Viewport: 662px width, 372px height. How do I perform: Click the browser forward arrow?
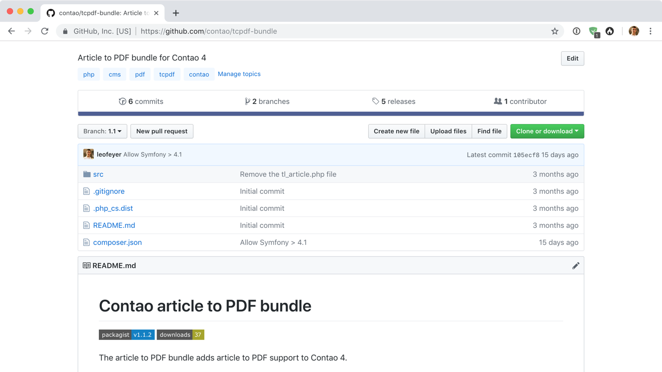pos(28,31)
